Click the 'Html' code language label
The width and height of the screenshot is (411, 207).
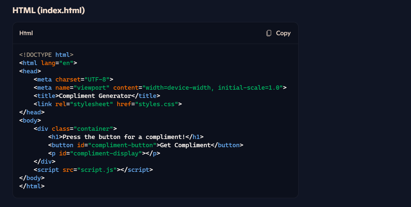tap(26, 33)
